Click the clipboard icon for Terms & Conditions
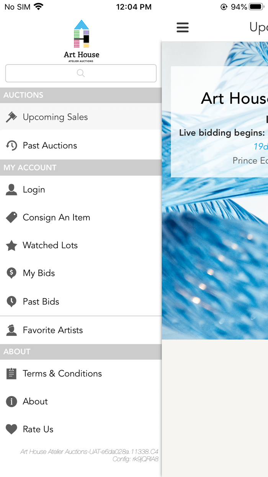The image size is (268, 477). tap(11, 373)
